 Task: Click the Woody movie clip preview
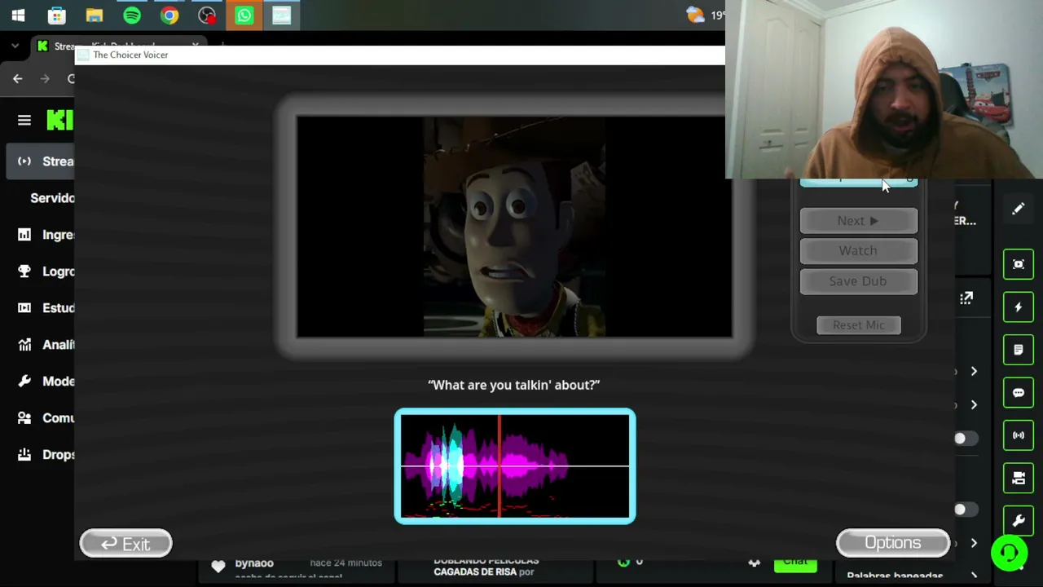tap(514, 227)
